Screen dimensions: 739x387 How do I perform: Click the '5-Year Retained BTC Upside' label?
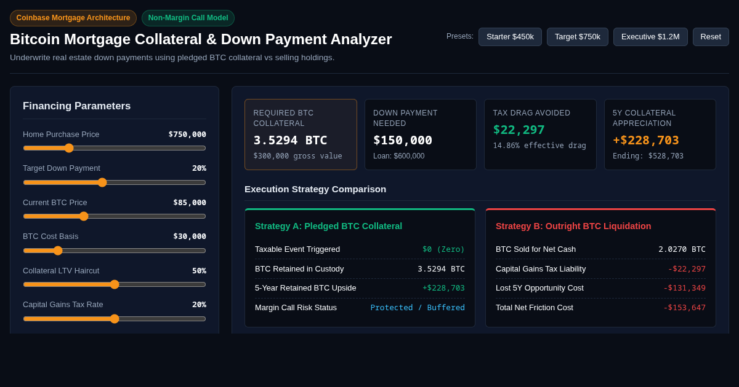(x=305, y=288)
